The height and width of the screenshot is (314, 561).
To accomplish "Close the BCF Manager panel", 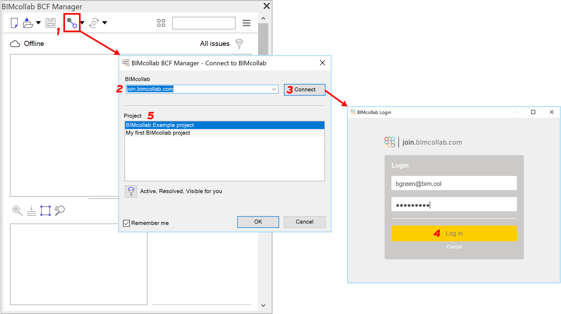I will (267, 6).
